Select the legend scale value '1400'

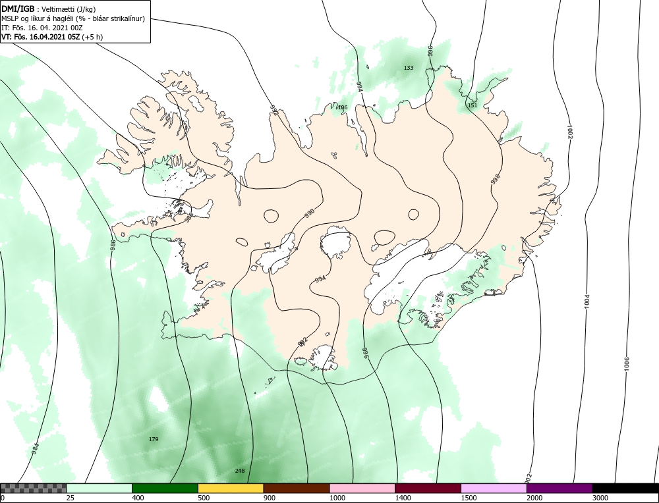[403, 498]
